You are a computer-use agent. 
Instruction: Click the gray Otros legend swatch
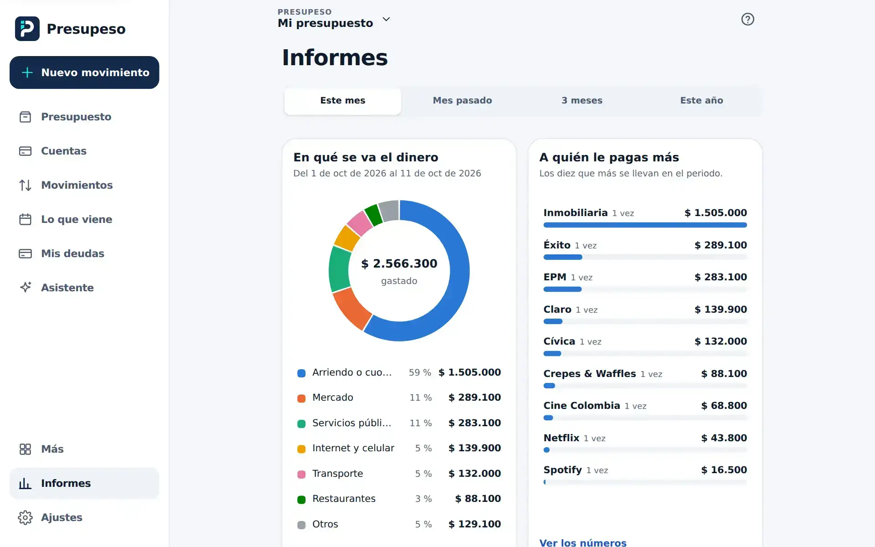301,525
